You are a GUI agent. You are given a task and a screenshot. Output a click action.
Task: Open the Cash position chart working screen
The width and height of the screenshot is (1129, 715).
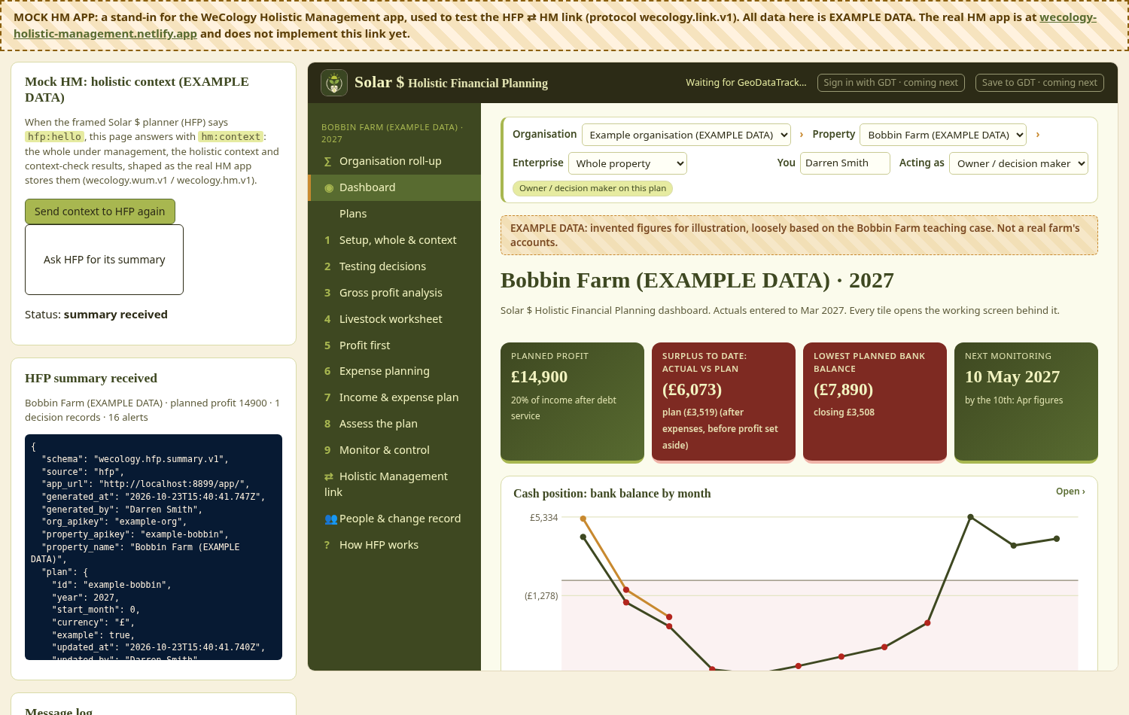click(x=1070, y=491)
